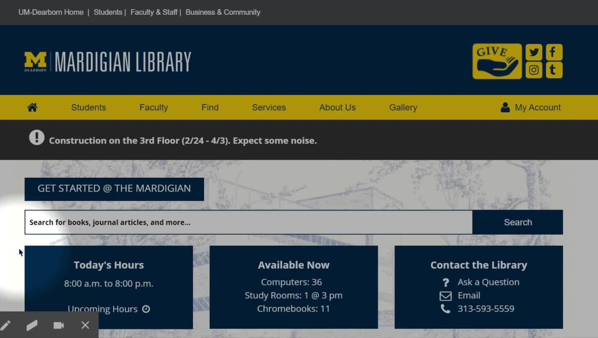Open the About Us menu
Viewport: 598px width, 338px height.
(337, 107)
